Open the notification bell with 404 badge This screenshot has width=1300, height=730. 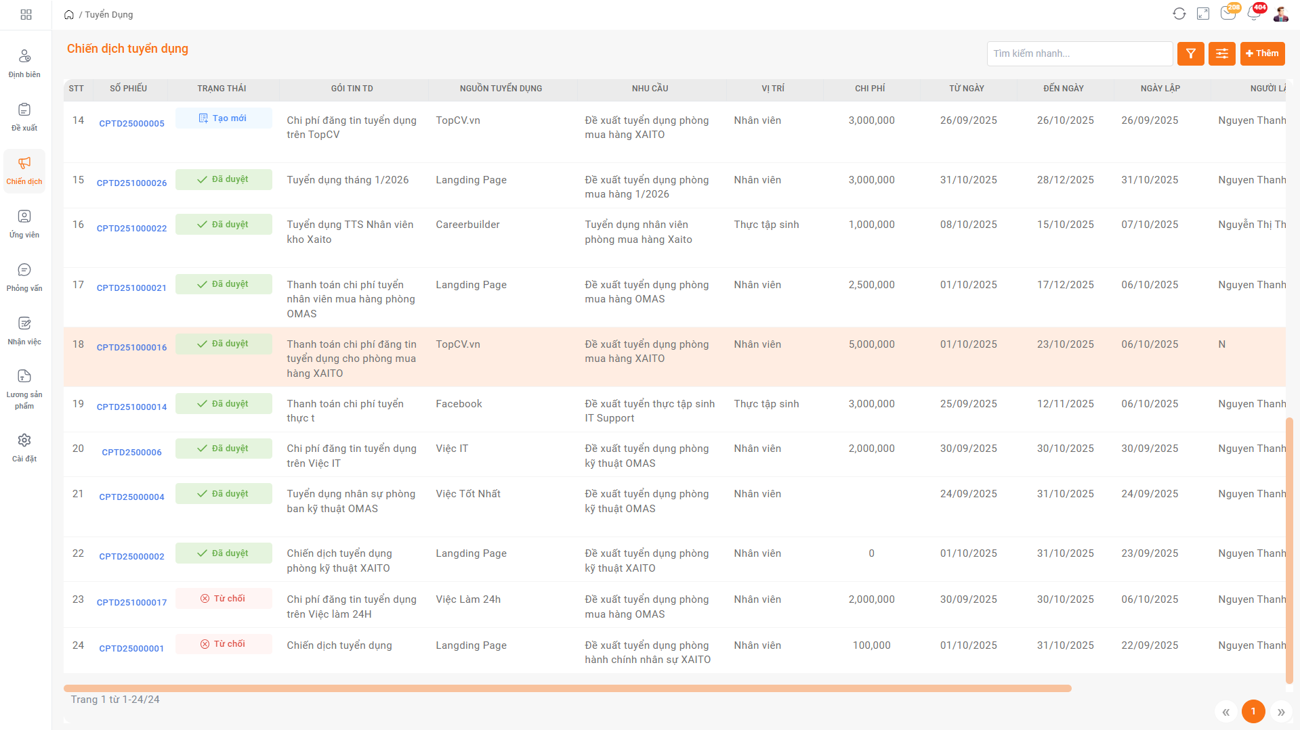coord(1253,14)
